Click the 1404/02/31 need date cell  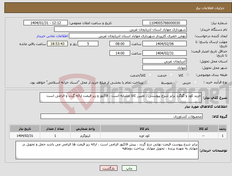click(x=25, y=136)
